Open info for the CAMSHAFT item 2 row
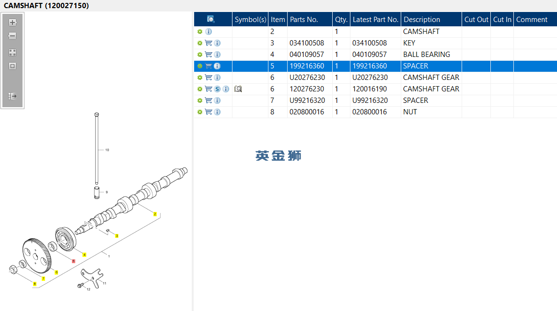This screenshot has width=557, height=311. pyautogui.click(x=209, y=32)
